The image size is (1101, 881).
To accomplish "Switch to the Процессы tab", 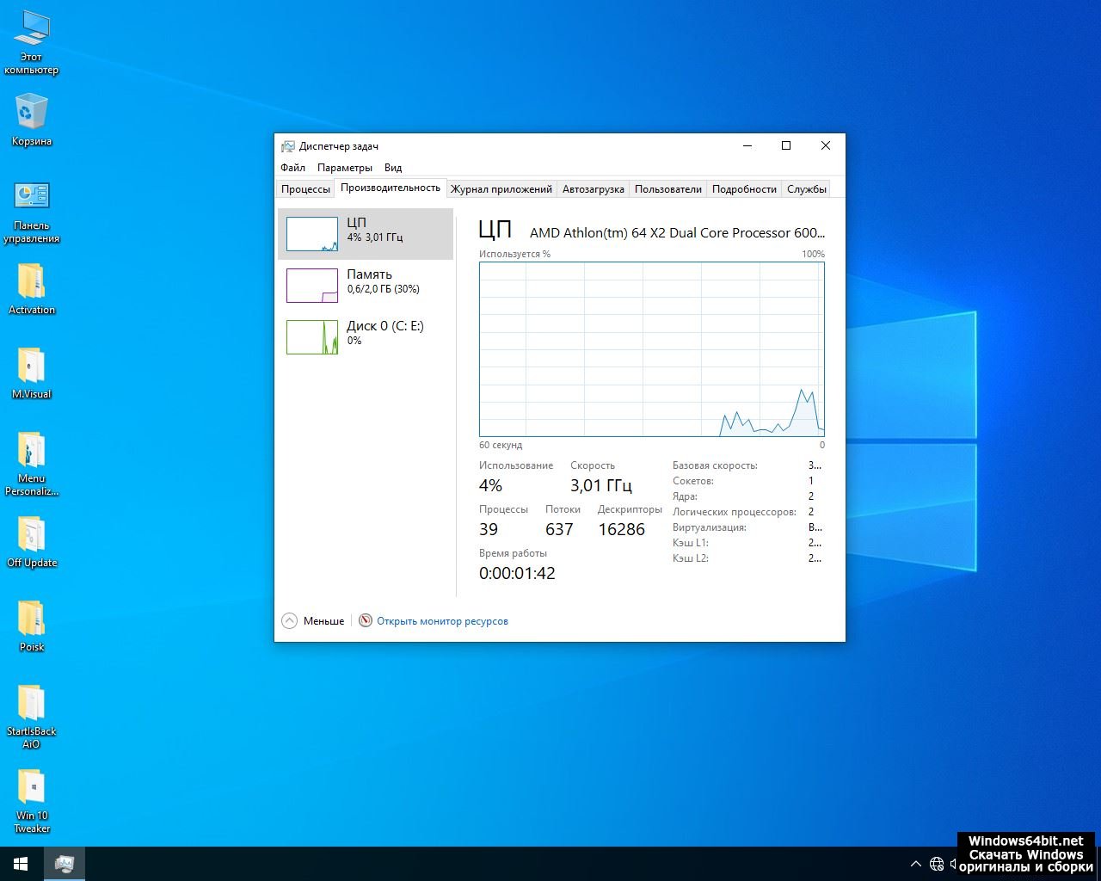I will point(305,189).
